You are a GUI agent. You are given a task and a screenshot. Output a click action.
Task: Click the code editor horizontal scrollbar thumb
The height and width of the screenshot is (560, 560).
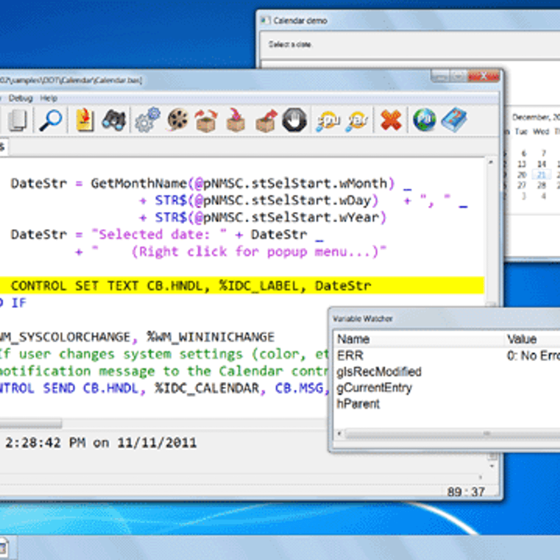pyautogui.click(x=31, y=424)
